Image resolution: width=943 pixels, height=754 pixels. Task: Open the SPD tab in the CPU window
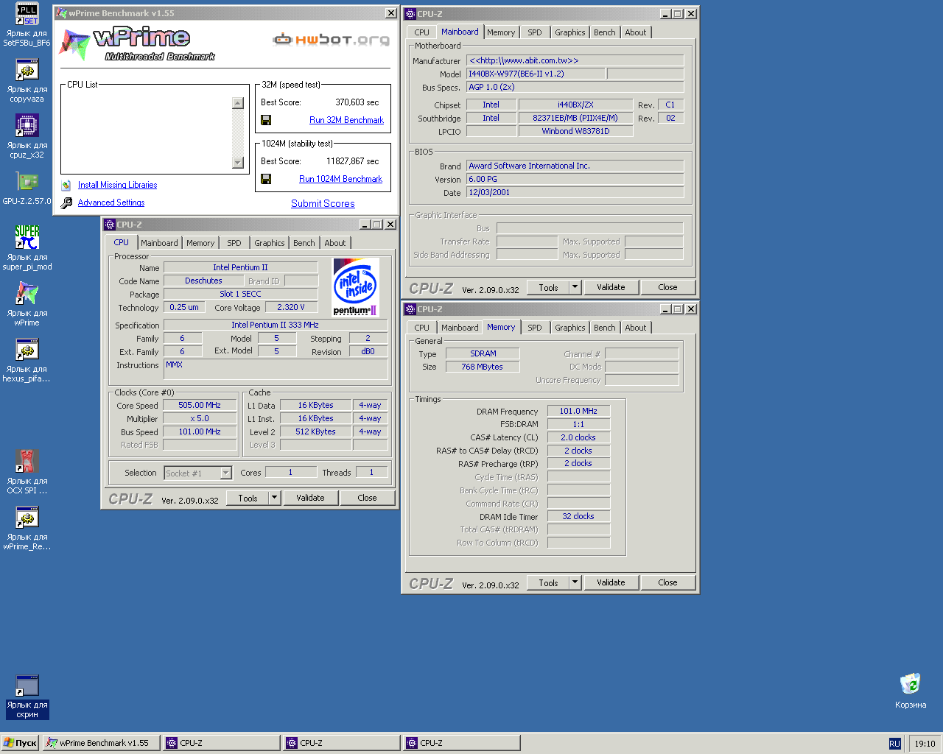click(234, 243)
